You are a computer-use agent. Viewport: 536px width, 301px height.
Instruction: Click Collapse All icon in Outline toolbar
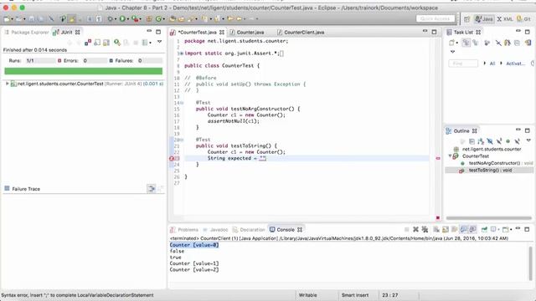click(x=472, y=141)
